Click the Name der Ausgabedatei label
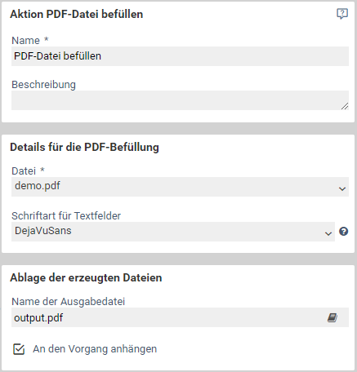 pos(69,302)
